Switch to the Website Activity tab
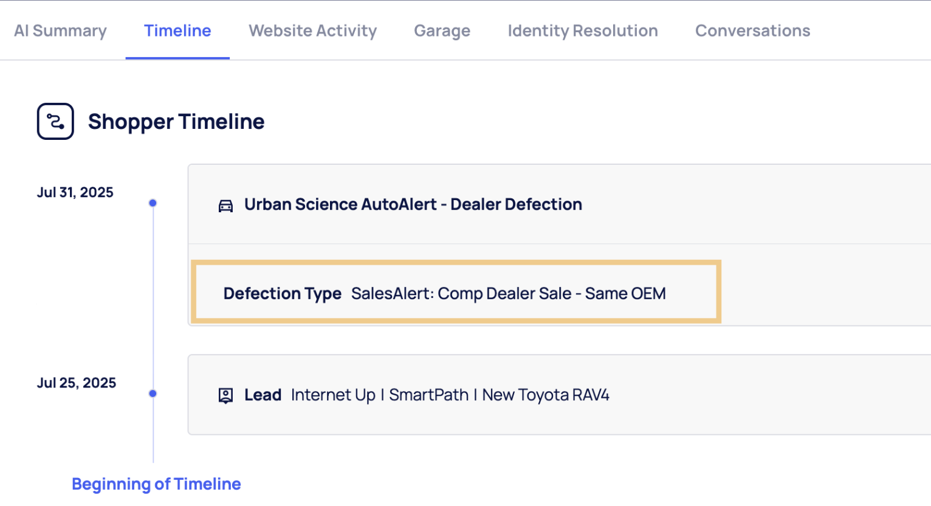This screenshot has width=931, height=506. coord(312,30)
